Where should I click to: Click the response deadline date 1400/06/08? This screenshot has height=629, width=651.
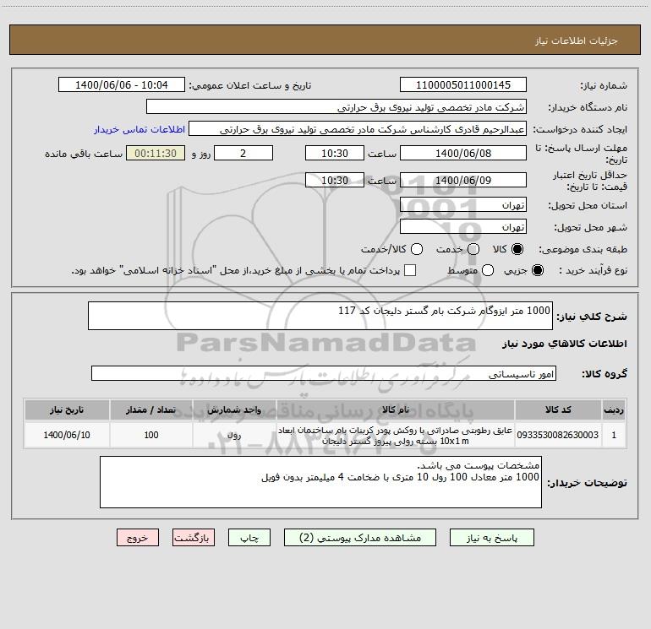point(463,153)
